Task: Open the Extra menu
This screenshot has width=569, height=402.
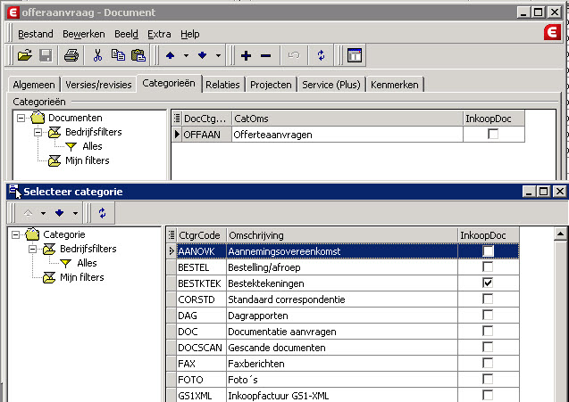Action: coord(159,34)
